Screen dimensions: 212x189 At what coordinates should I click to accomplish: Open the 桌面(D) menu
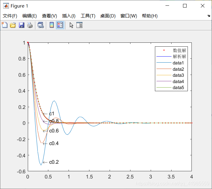pyautogui.click(x=108, y=16)
